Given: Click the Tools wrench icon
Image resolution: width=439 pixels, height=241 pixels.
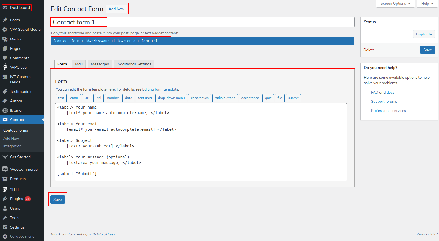Looking at the screenshot, I should (5, 218).
